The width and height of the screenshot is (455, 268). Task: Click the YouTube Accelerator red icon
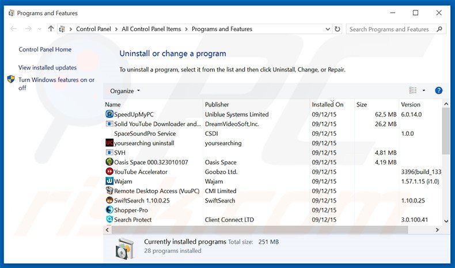point(109,171)
